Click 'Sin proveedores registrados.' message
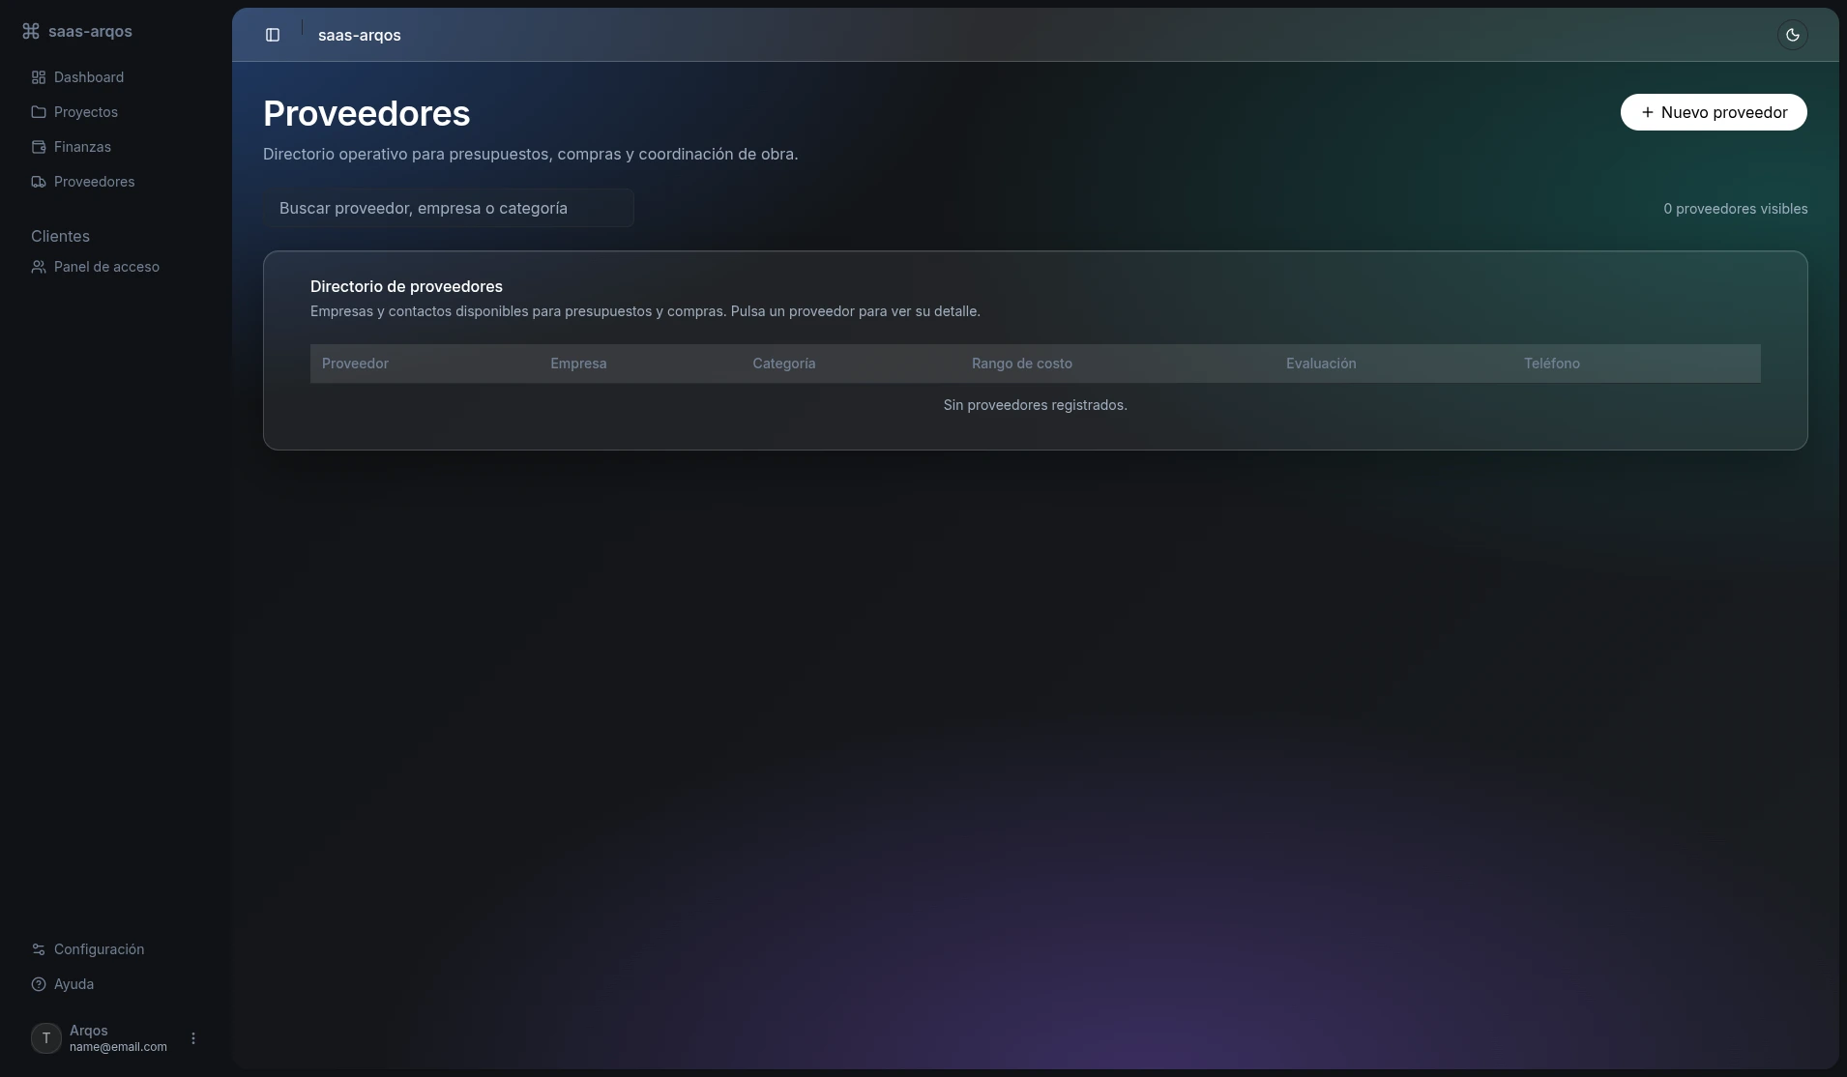Screen dimensions: 1847x1077 point(1036,405)
